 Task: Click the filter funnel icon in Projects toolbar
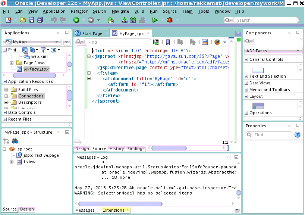click(x=43, y=50)
